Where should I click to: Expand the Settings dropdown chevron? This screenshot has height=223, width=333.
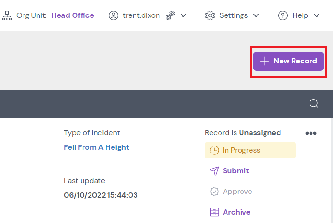tap(256, 15)
